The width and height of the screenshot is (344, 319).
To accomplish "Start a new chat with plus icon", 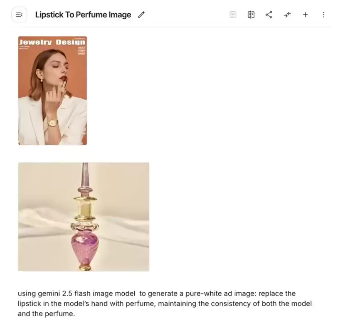I will [305, 15].
